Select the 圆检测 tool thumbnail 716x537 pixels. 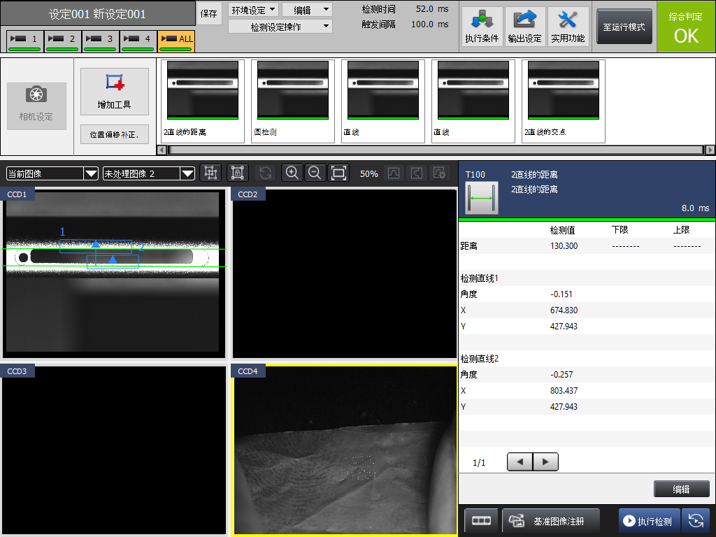(292, 100)
